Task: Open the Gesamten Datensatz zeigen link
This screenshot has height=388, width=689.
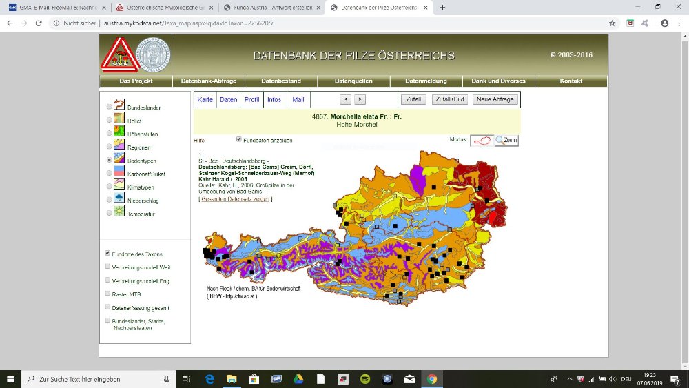Action: click(x=235, y=199)
